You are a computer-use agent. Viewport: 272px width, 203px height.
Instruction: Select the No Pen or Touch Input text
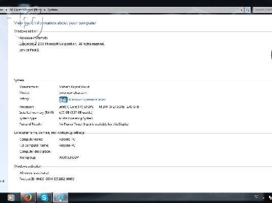(94, 124)
